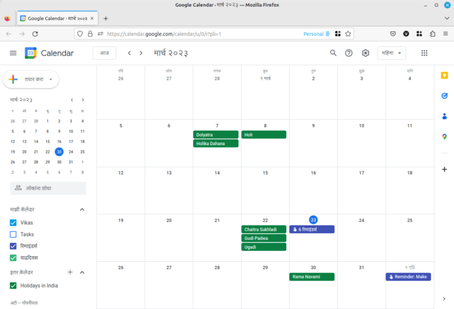The width and height of the screenshot is (454, 309).
Task: Open calendar search magnifier icon
Action: 333,53
